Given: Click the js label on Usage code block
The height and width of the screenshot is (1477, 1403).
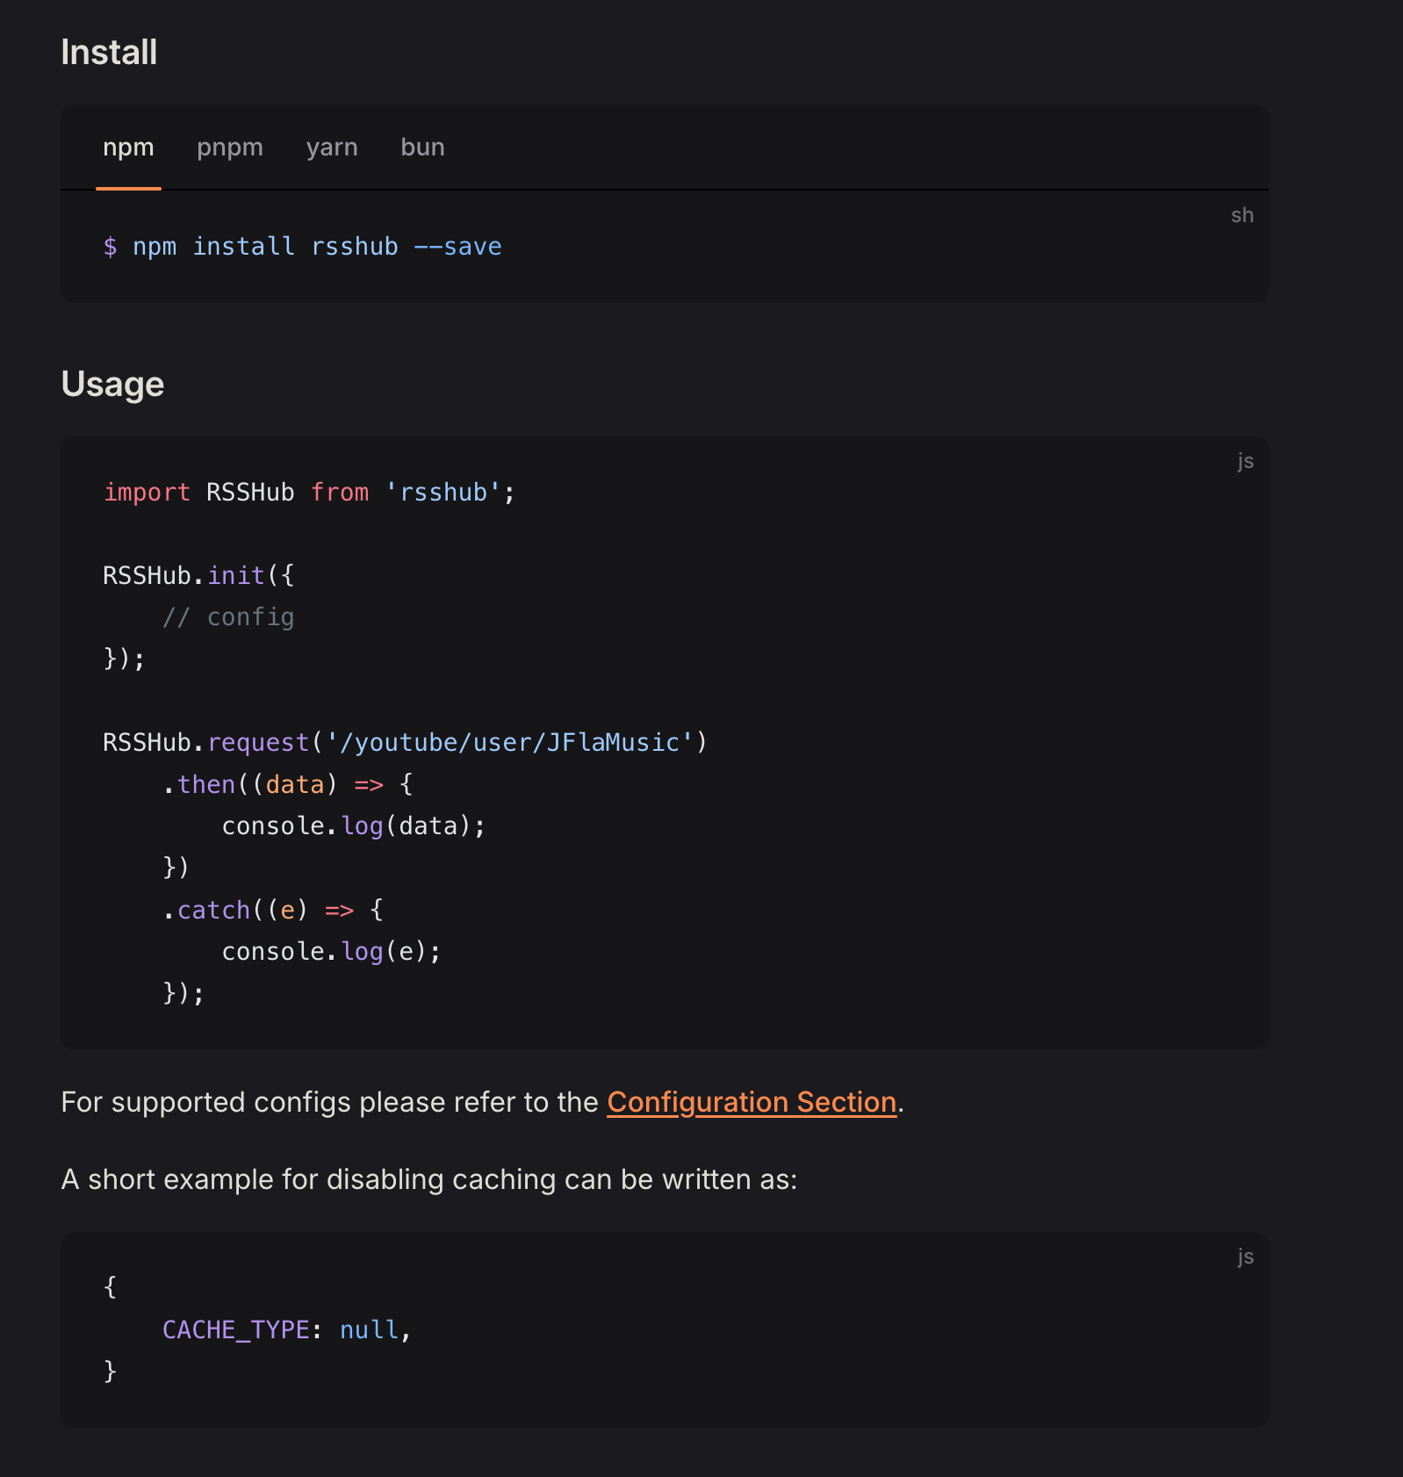Looking at the screenshot, I should [1245, 460].
